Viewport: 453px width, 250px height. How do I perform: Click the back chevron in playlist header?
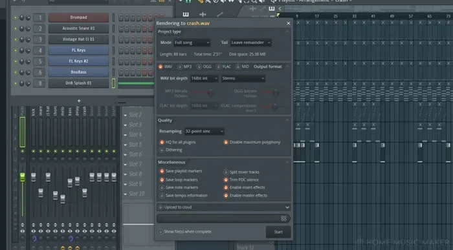tap(280, 8)
